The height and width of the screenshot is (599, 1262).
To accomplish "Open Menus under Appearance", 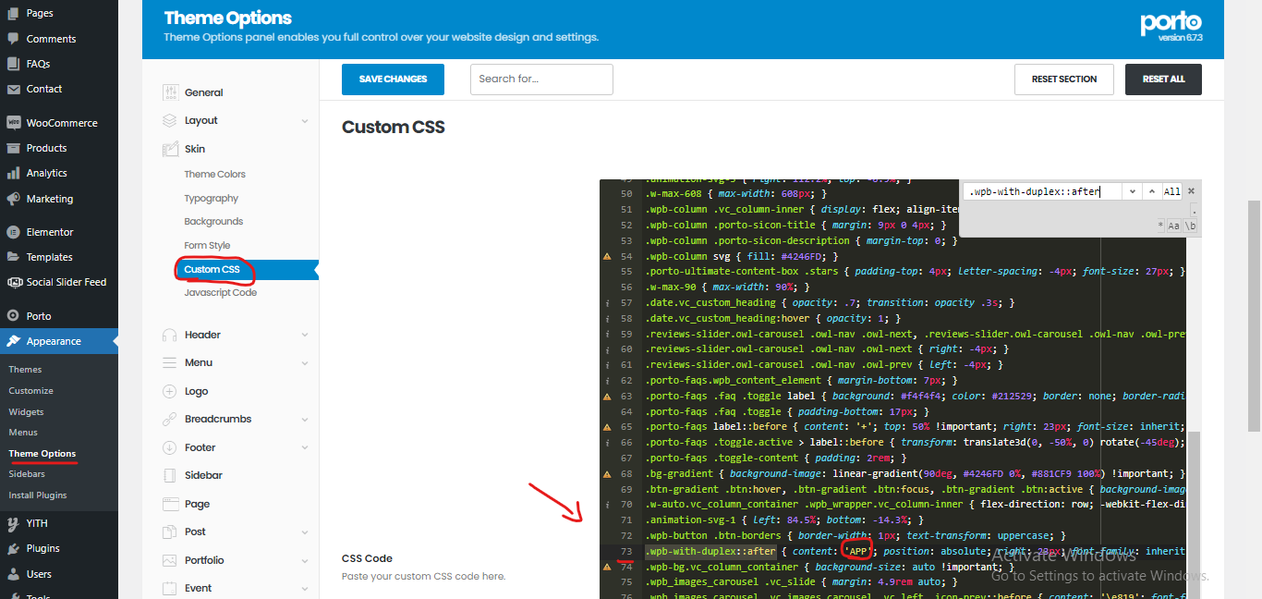I will pos(23,433).
